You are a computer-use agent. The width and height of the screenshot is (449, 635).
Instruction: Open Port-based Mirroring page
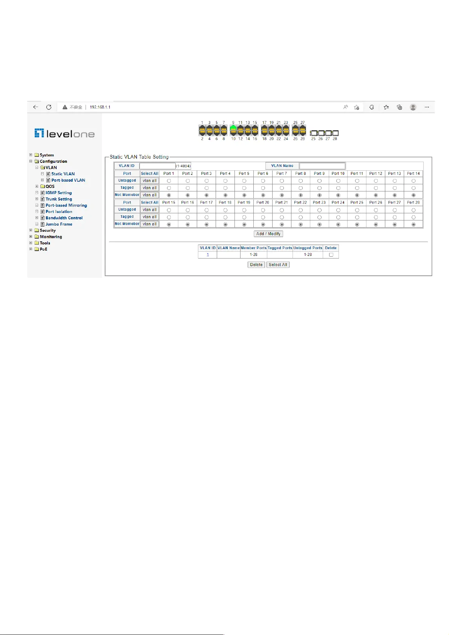(66, 205)
